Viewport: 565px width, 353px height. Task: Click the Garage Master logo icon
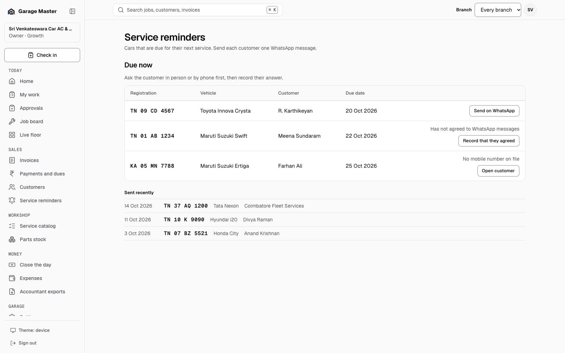click(11, 11)
